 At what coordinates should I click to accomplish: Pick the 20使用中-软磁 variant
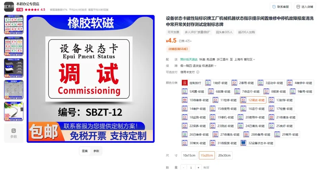point(252,117)
